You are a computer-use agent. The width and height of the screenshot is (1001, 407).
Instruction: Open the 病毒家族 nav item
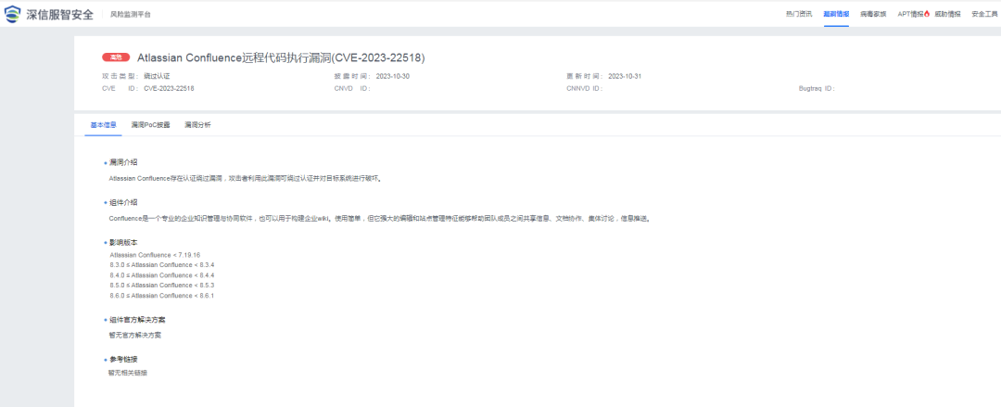click(873, 14)
